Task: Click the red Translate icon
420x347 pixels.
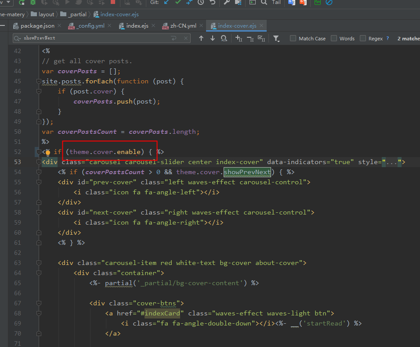Action: point(303,2)
